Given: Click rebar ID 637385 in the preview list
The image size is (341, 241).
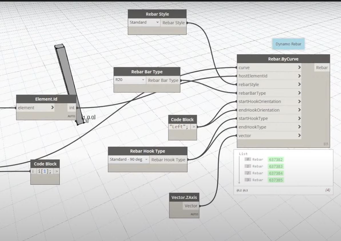Looking at the screenshot, I should (x=276, y=180).
